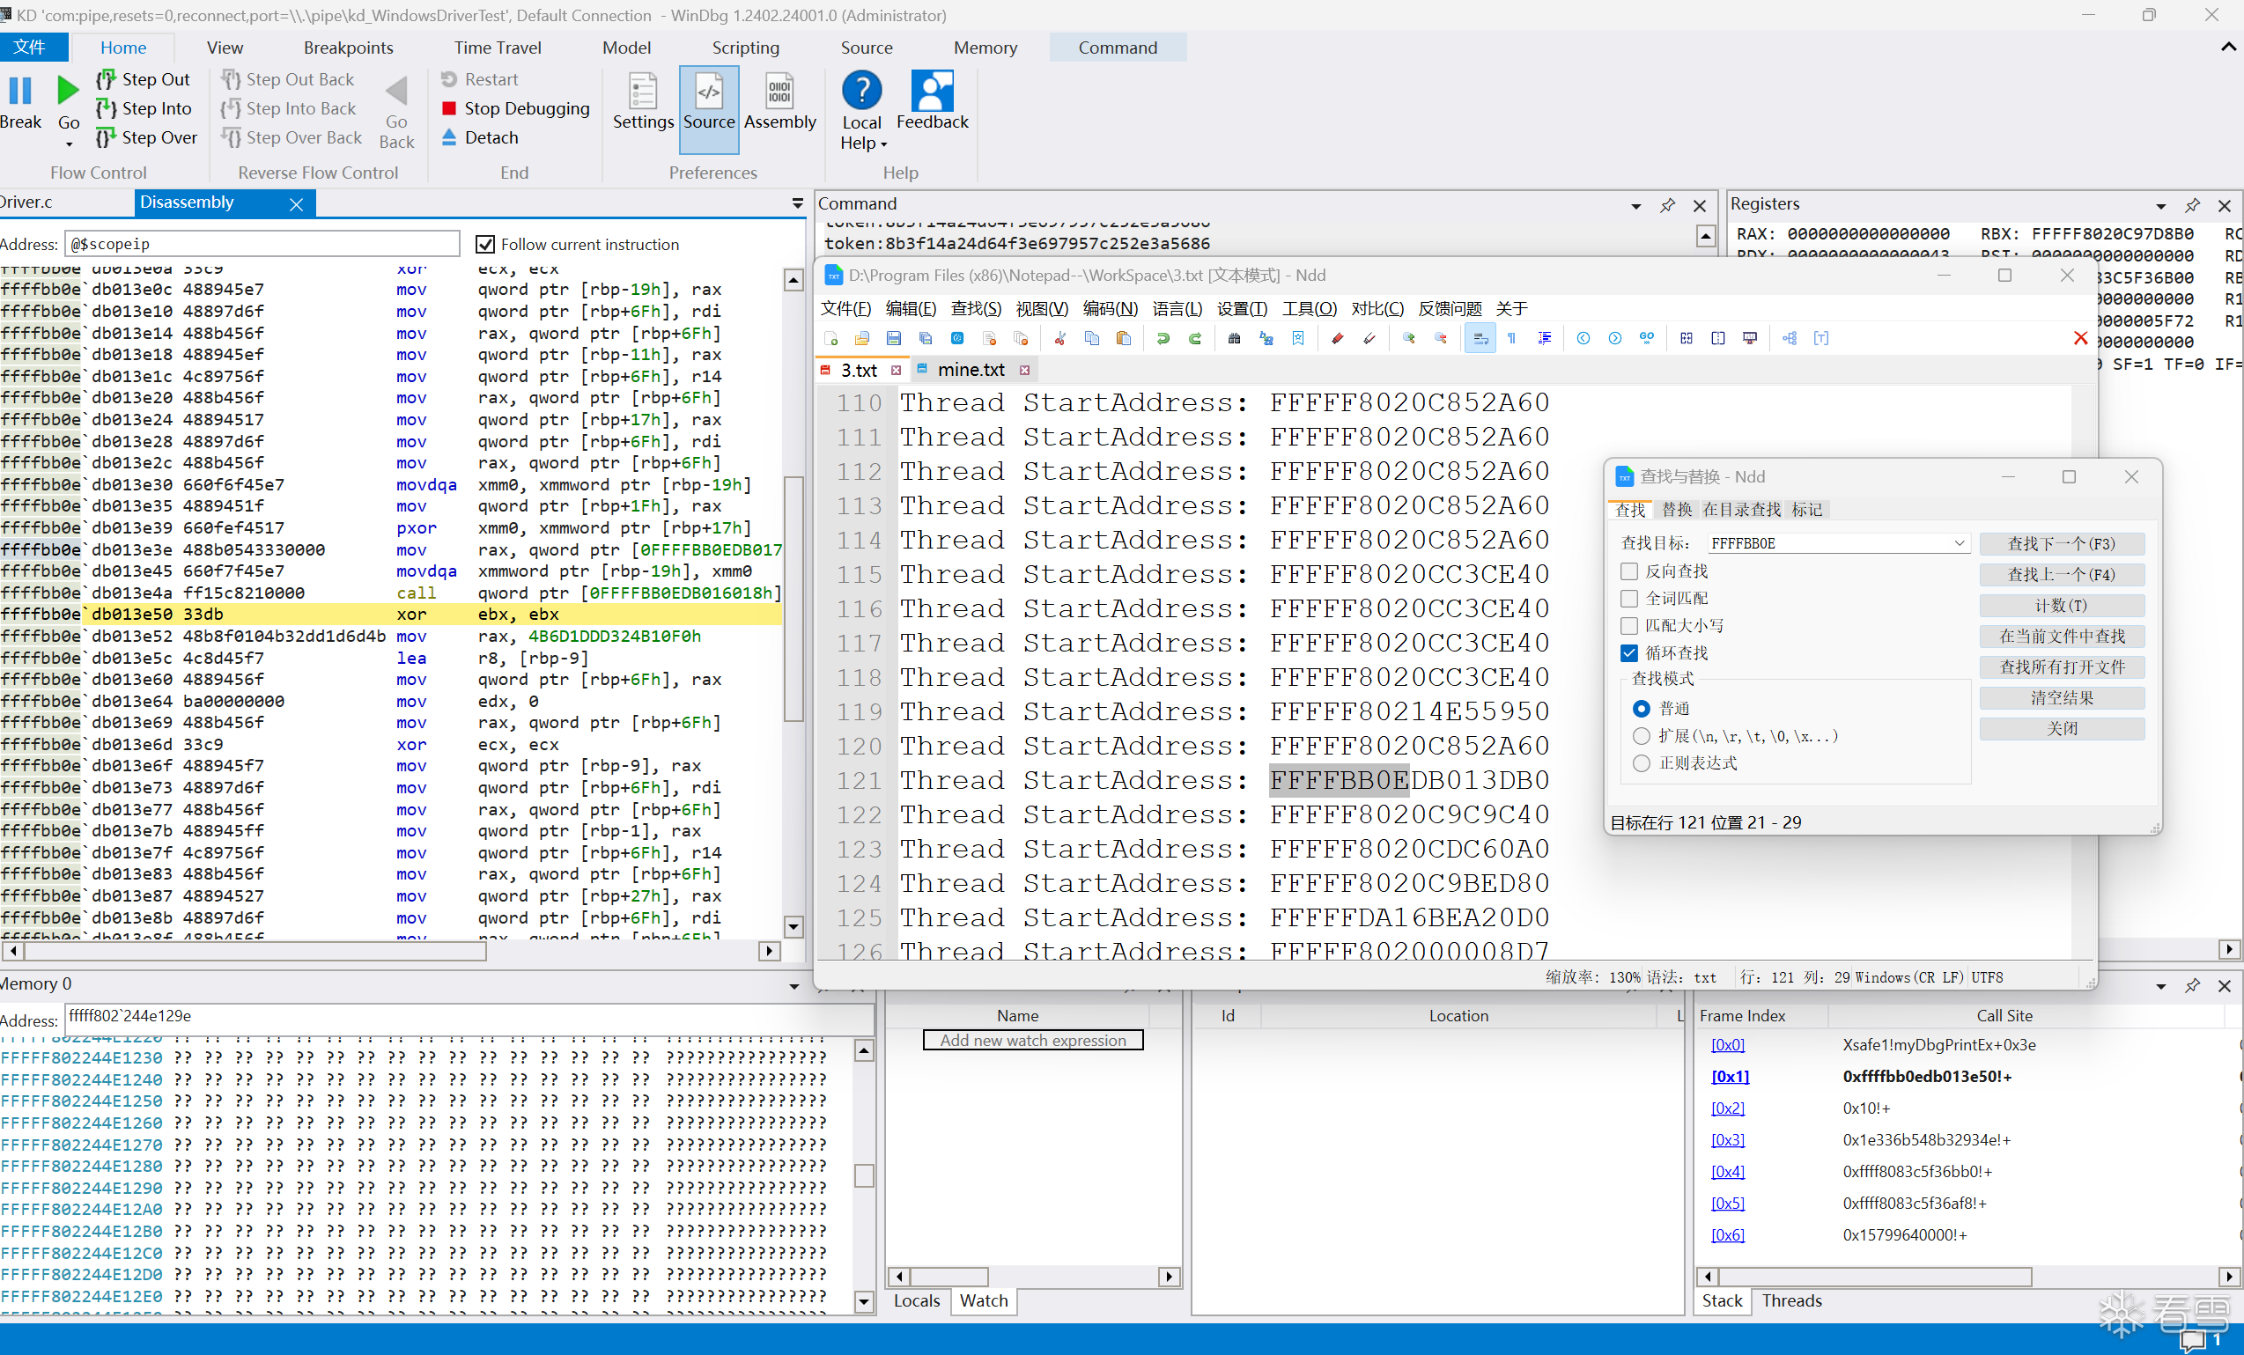Click the Step Into icon
The width and height of the screenshot is (2244, 1355).
tap(107, 108)
